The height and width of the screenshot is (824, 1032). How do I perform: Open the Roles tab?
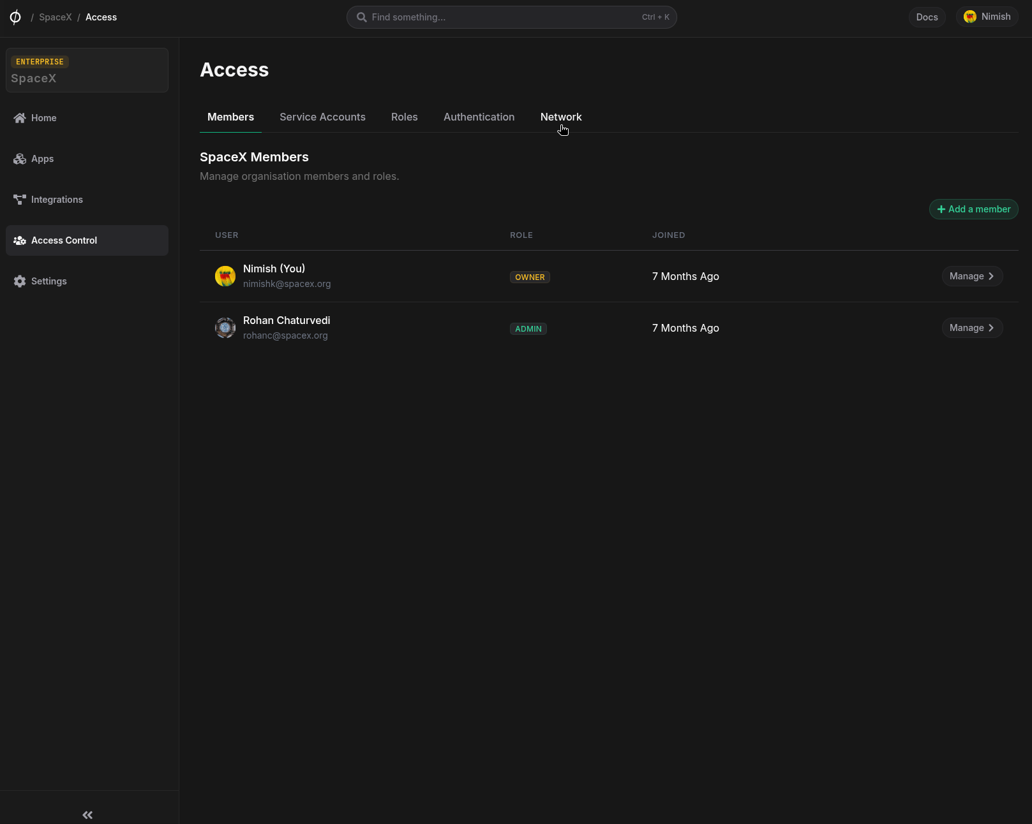(x=405, y=117)
